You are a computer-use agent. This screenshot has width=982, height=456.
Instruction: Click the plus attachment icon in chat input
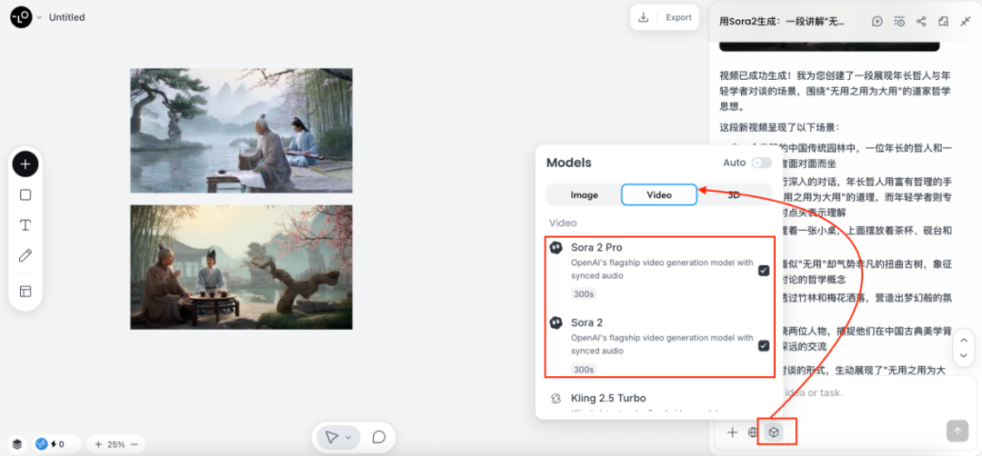point(731,431)
